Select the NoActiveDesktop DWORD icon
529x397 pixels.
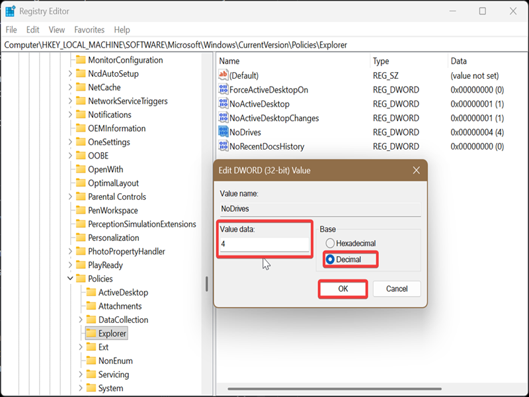pyautogui.click(x=224, y=103)
